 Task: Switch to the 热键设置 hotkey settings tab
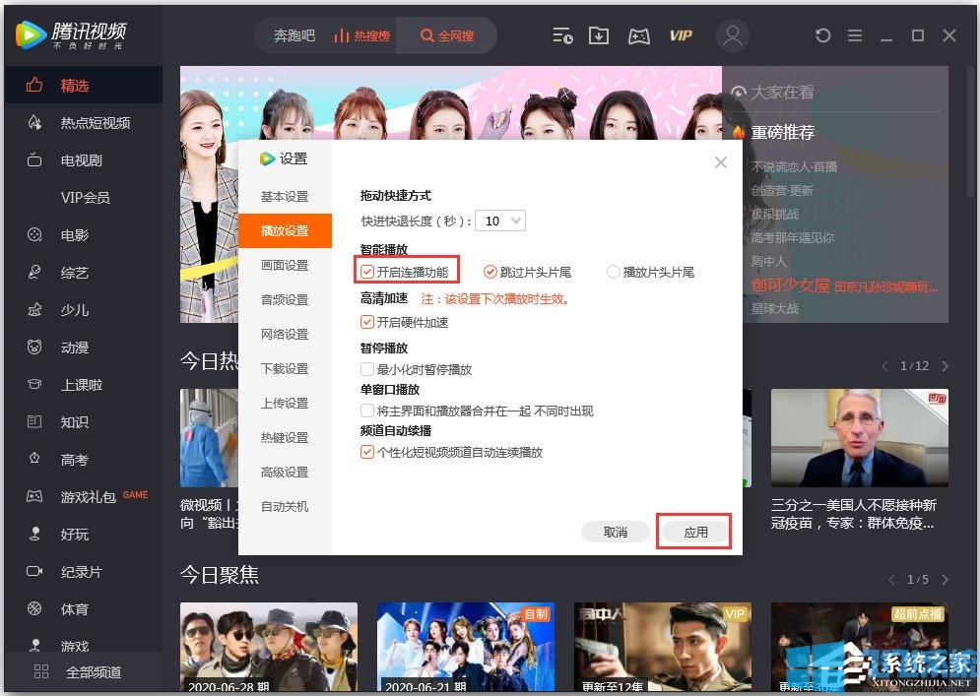(x=284, y=437)
